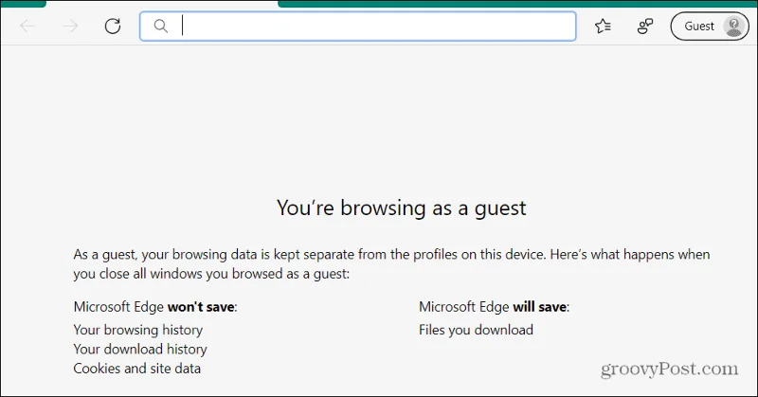Viewport: 758px width, 397px height.
Task: Click the text "Cookies and site data"
Action: (136, 369)
